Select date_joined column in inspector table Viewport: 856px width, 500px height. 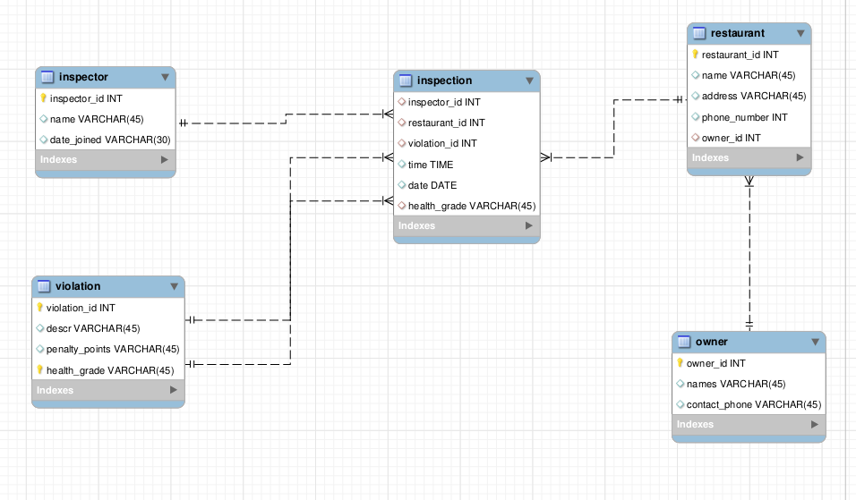(109, 140)
